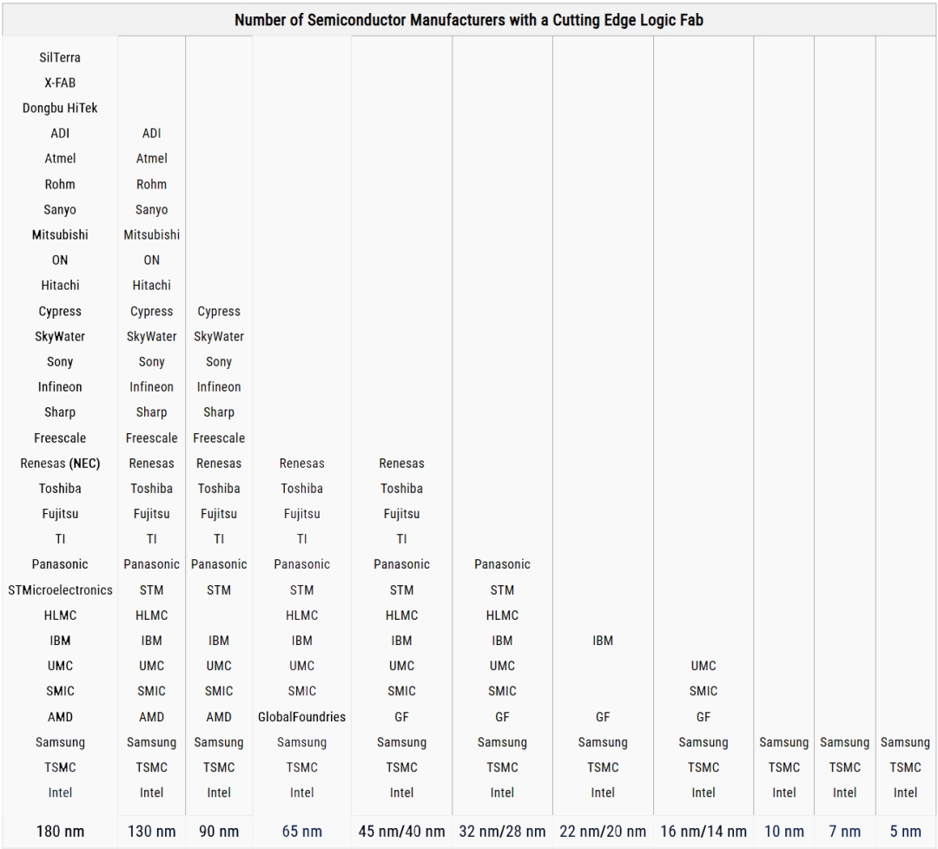This screenshot has height=849, width=938.
Task: Click Infineon in the 130 nm column
Action: tap(151, 387)
